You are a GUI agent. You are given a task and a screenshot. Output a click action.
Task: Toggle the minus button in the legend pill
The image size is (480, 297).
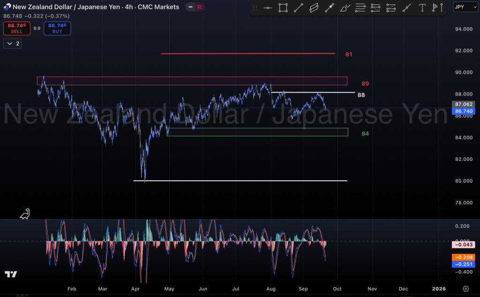coord(190,7)
